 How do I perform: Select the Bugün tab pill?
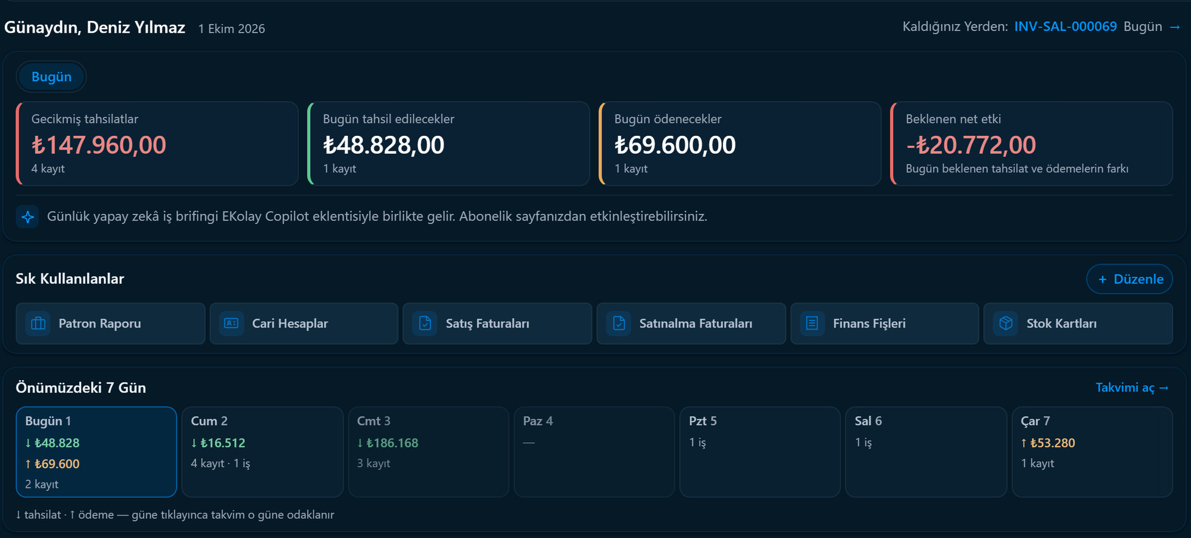[x=51, y=77]
